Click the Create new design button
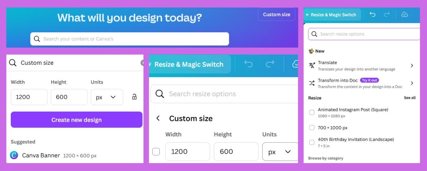Image resolution: width=427 pixels, height=171 pixels. (77, 119)
